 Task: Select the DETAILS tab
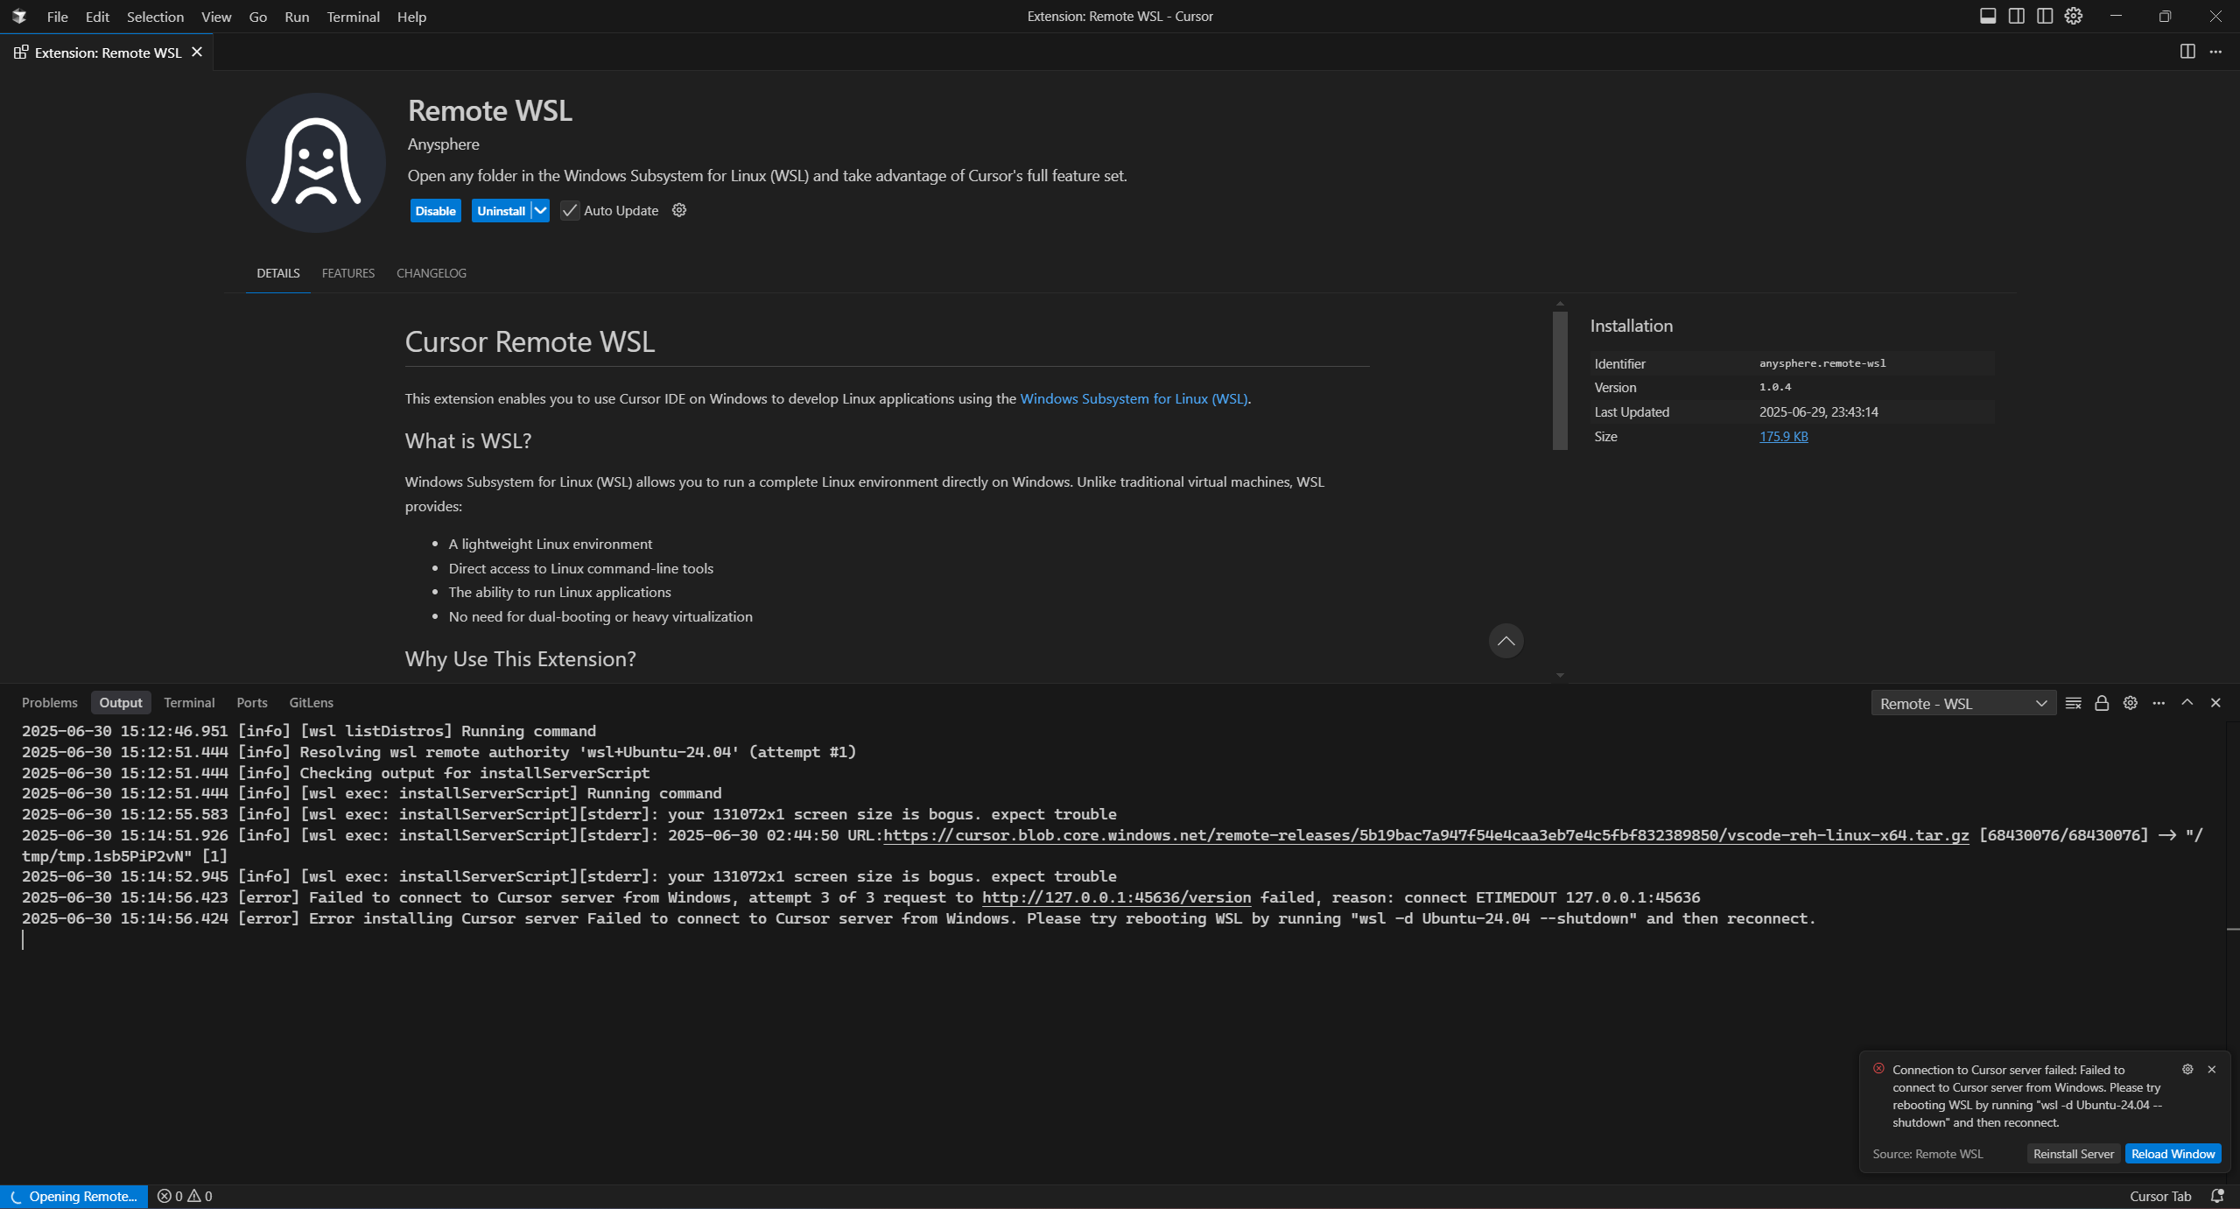click(x=278, y=273)
